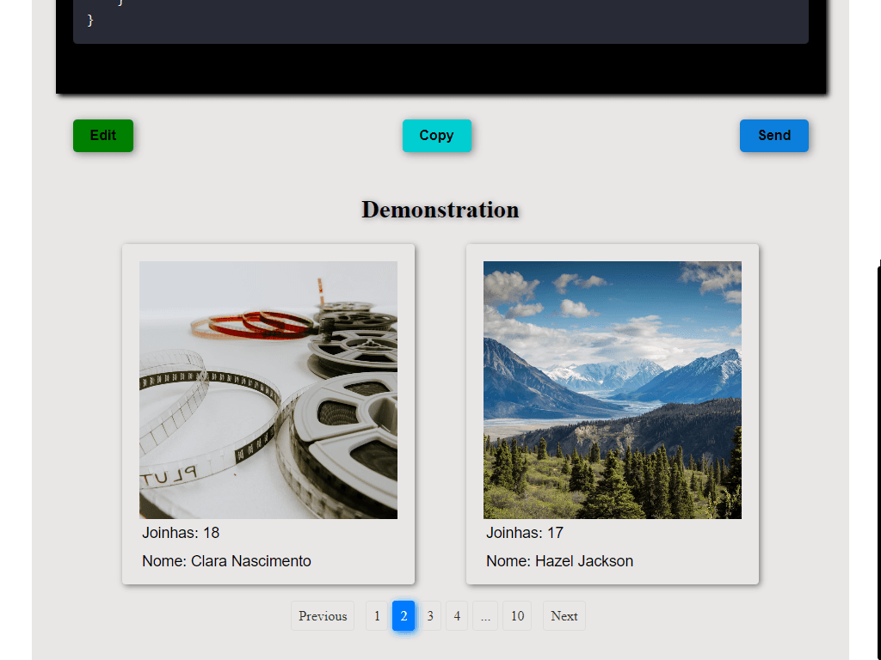Viewport: 881px width, 660px height.
Task: Click the mountain valley photo on Hazel's card
Action: click(x=612, y=389)
